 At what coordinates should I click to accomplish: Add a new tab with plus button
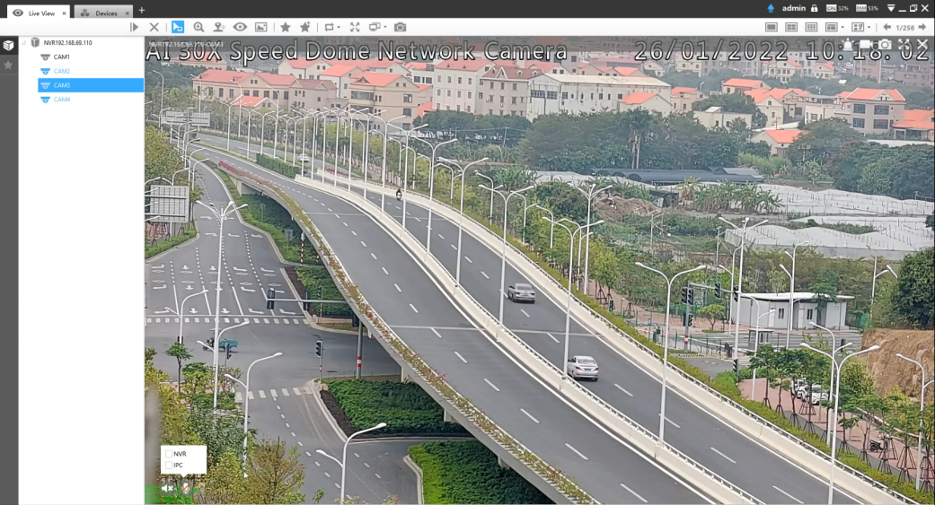pyautogui.click(x=141, y=10)
